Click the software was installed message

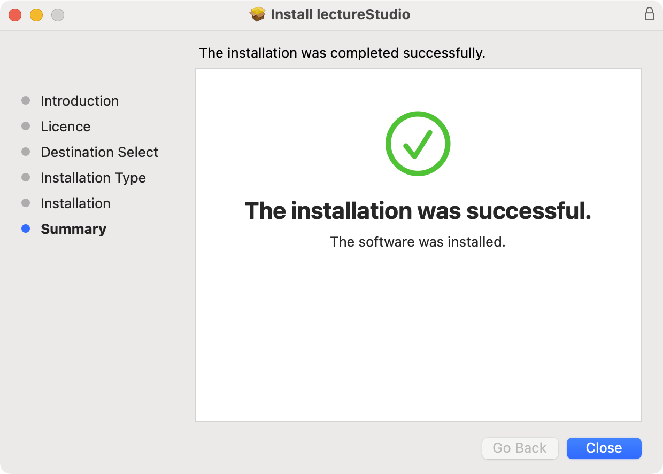point(418,241)
